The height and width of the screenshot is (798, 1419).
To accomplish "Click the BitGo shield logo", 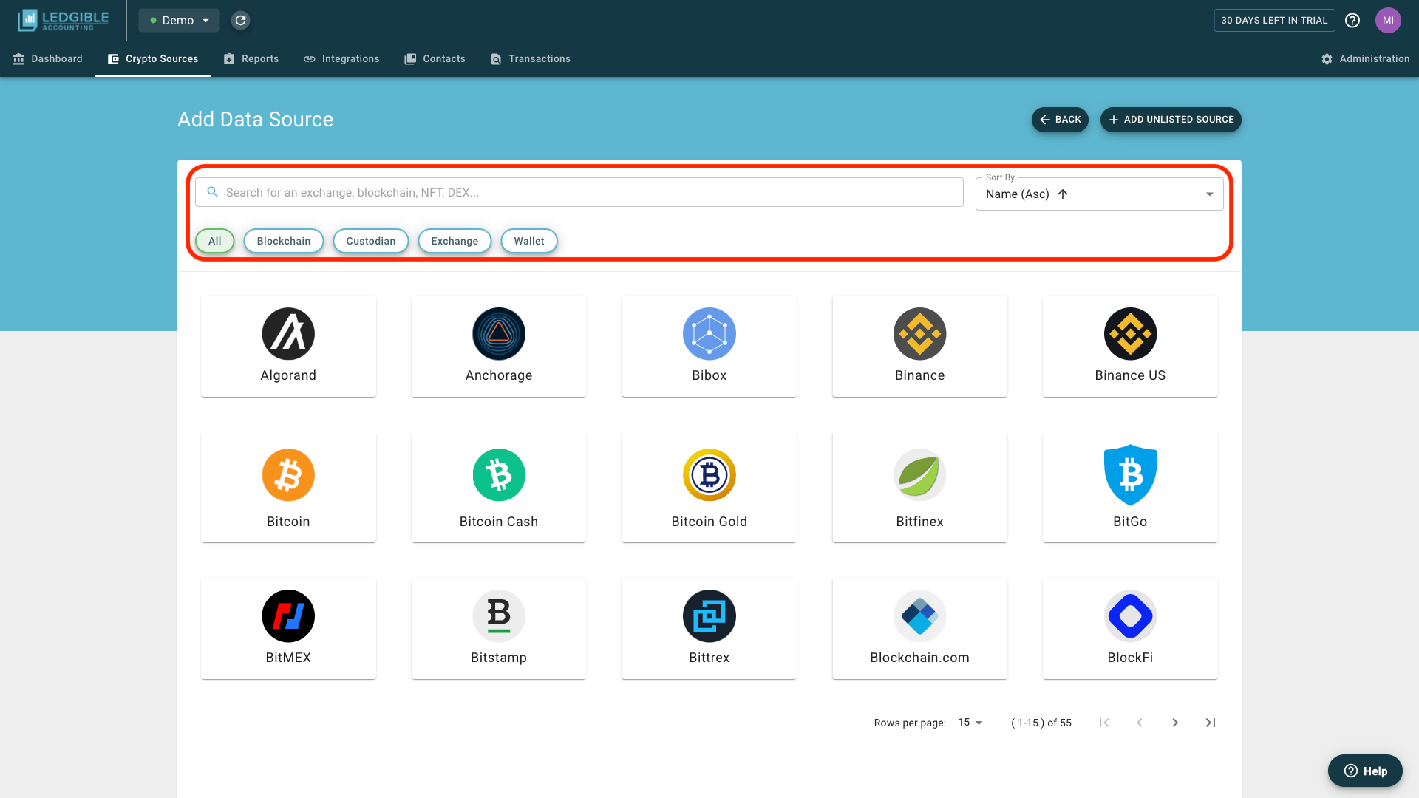I will [x=1131, y=475].
